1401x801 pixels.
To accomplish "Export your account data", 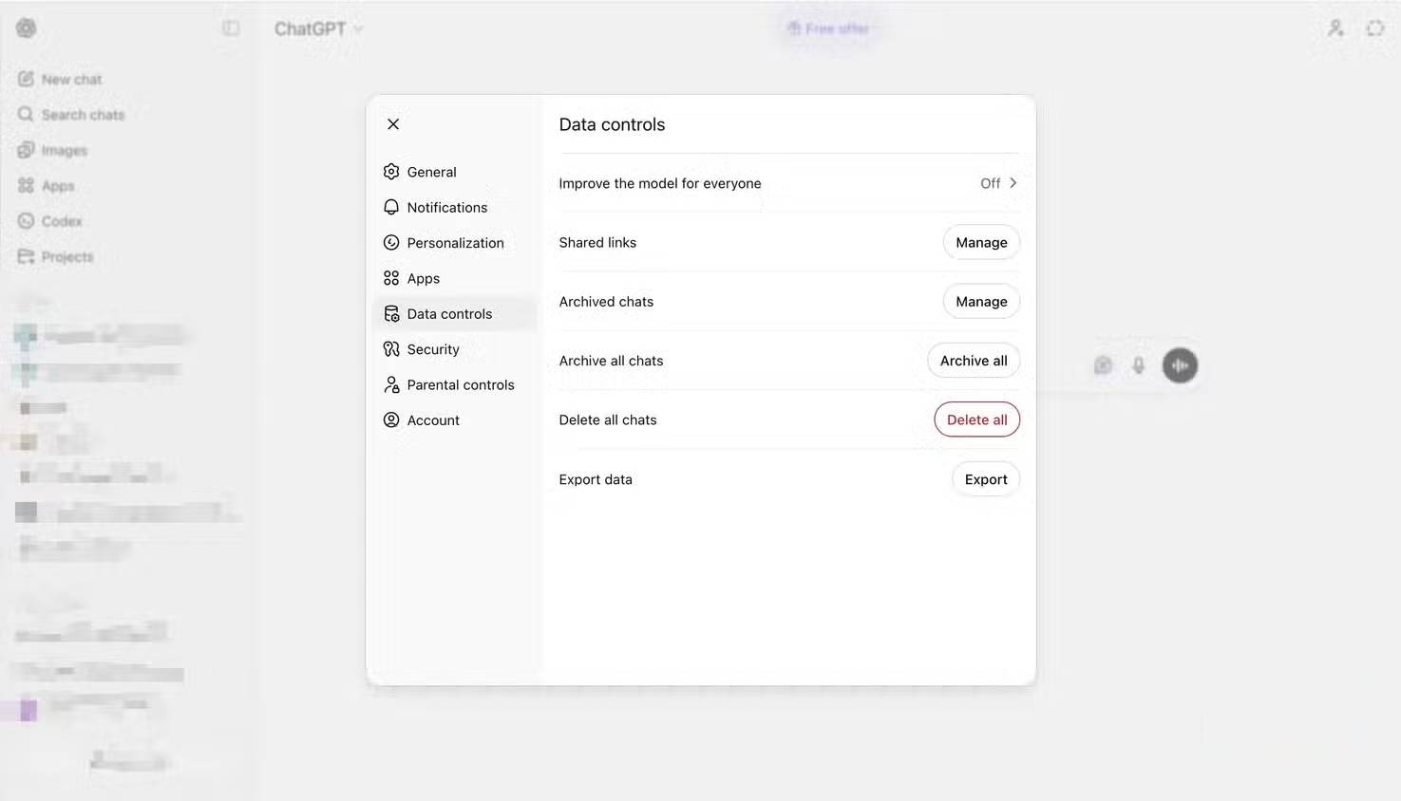I will [x=985, y=479].
